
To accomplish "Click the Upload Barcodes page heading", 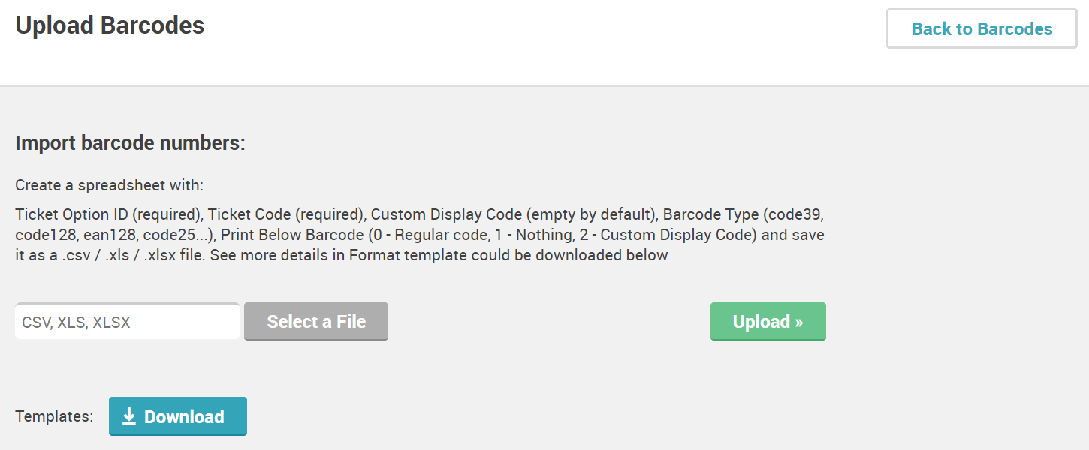I will (110, 25).
